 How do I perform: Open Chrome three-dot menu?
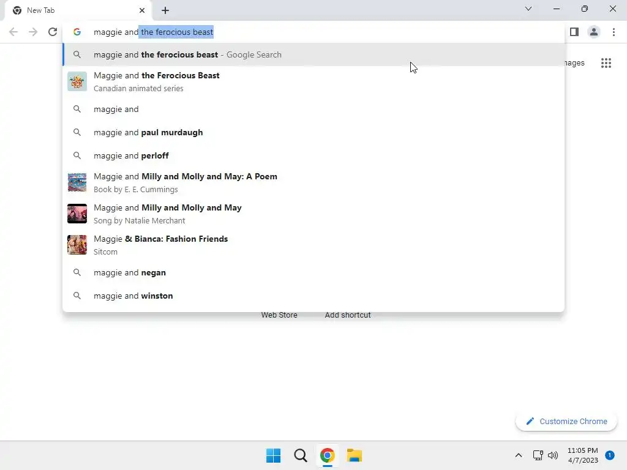coord(614,32)
